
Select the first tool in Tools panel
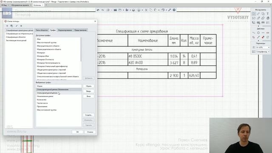point(254,14)
